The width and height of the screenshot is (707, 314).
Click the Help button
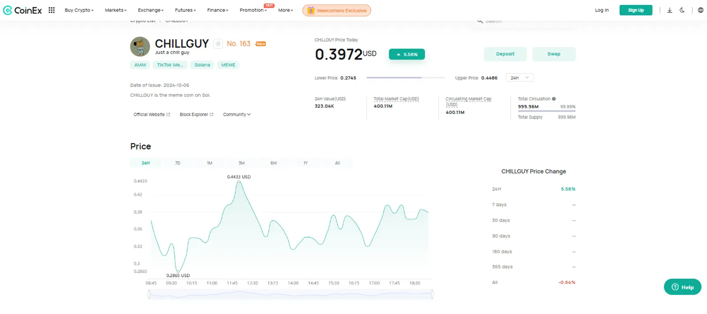pyautogui.click(x=682, y=287)
